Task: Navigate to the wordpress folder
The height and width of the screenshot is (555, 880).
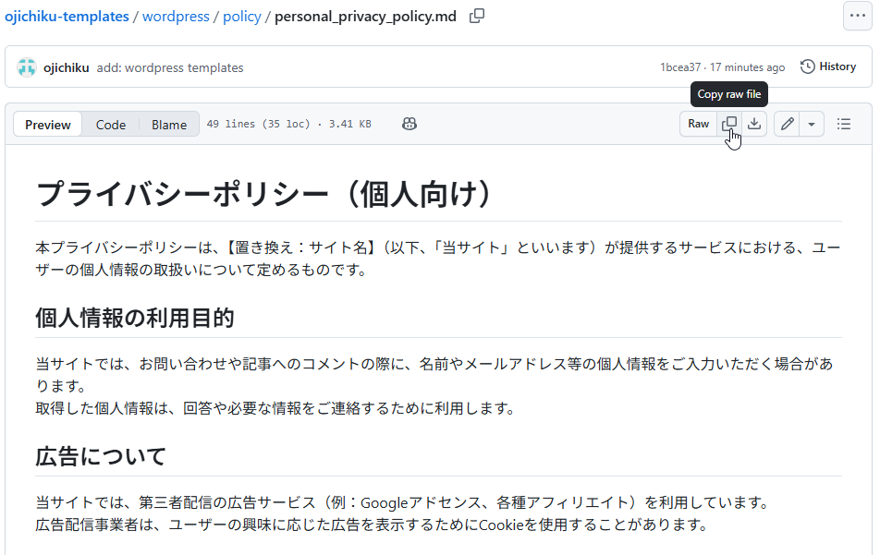Action: point(176,17)
